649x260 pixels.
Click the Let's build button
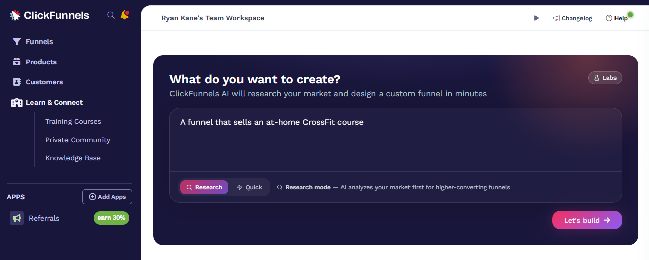(x=587, y=220)
